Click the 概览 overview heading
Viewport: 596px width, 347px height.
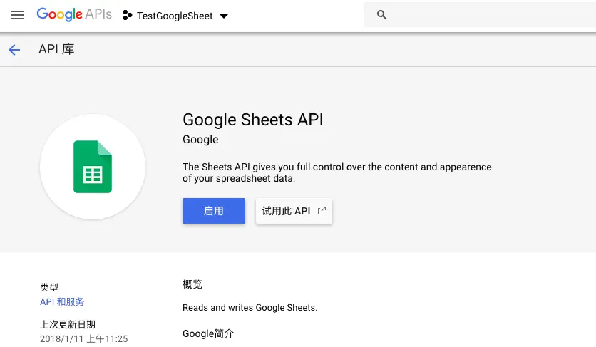(x=192, y=284)
